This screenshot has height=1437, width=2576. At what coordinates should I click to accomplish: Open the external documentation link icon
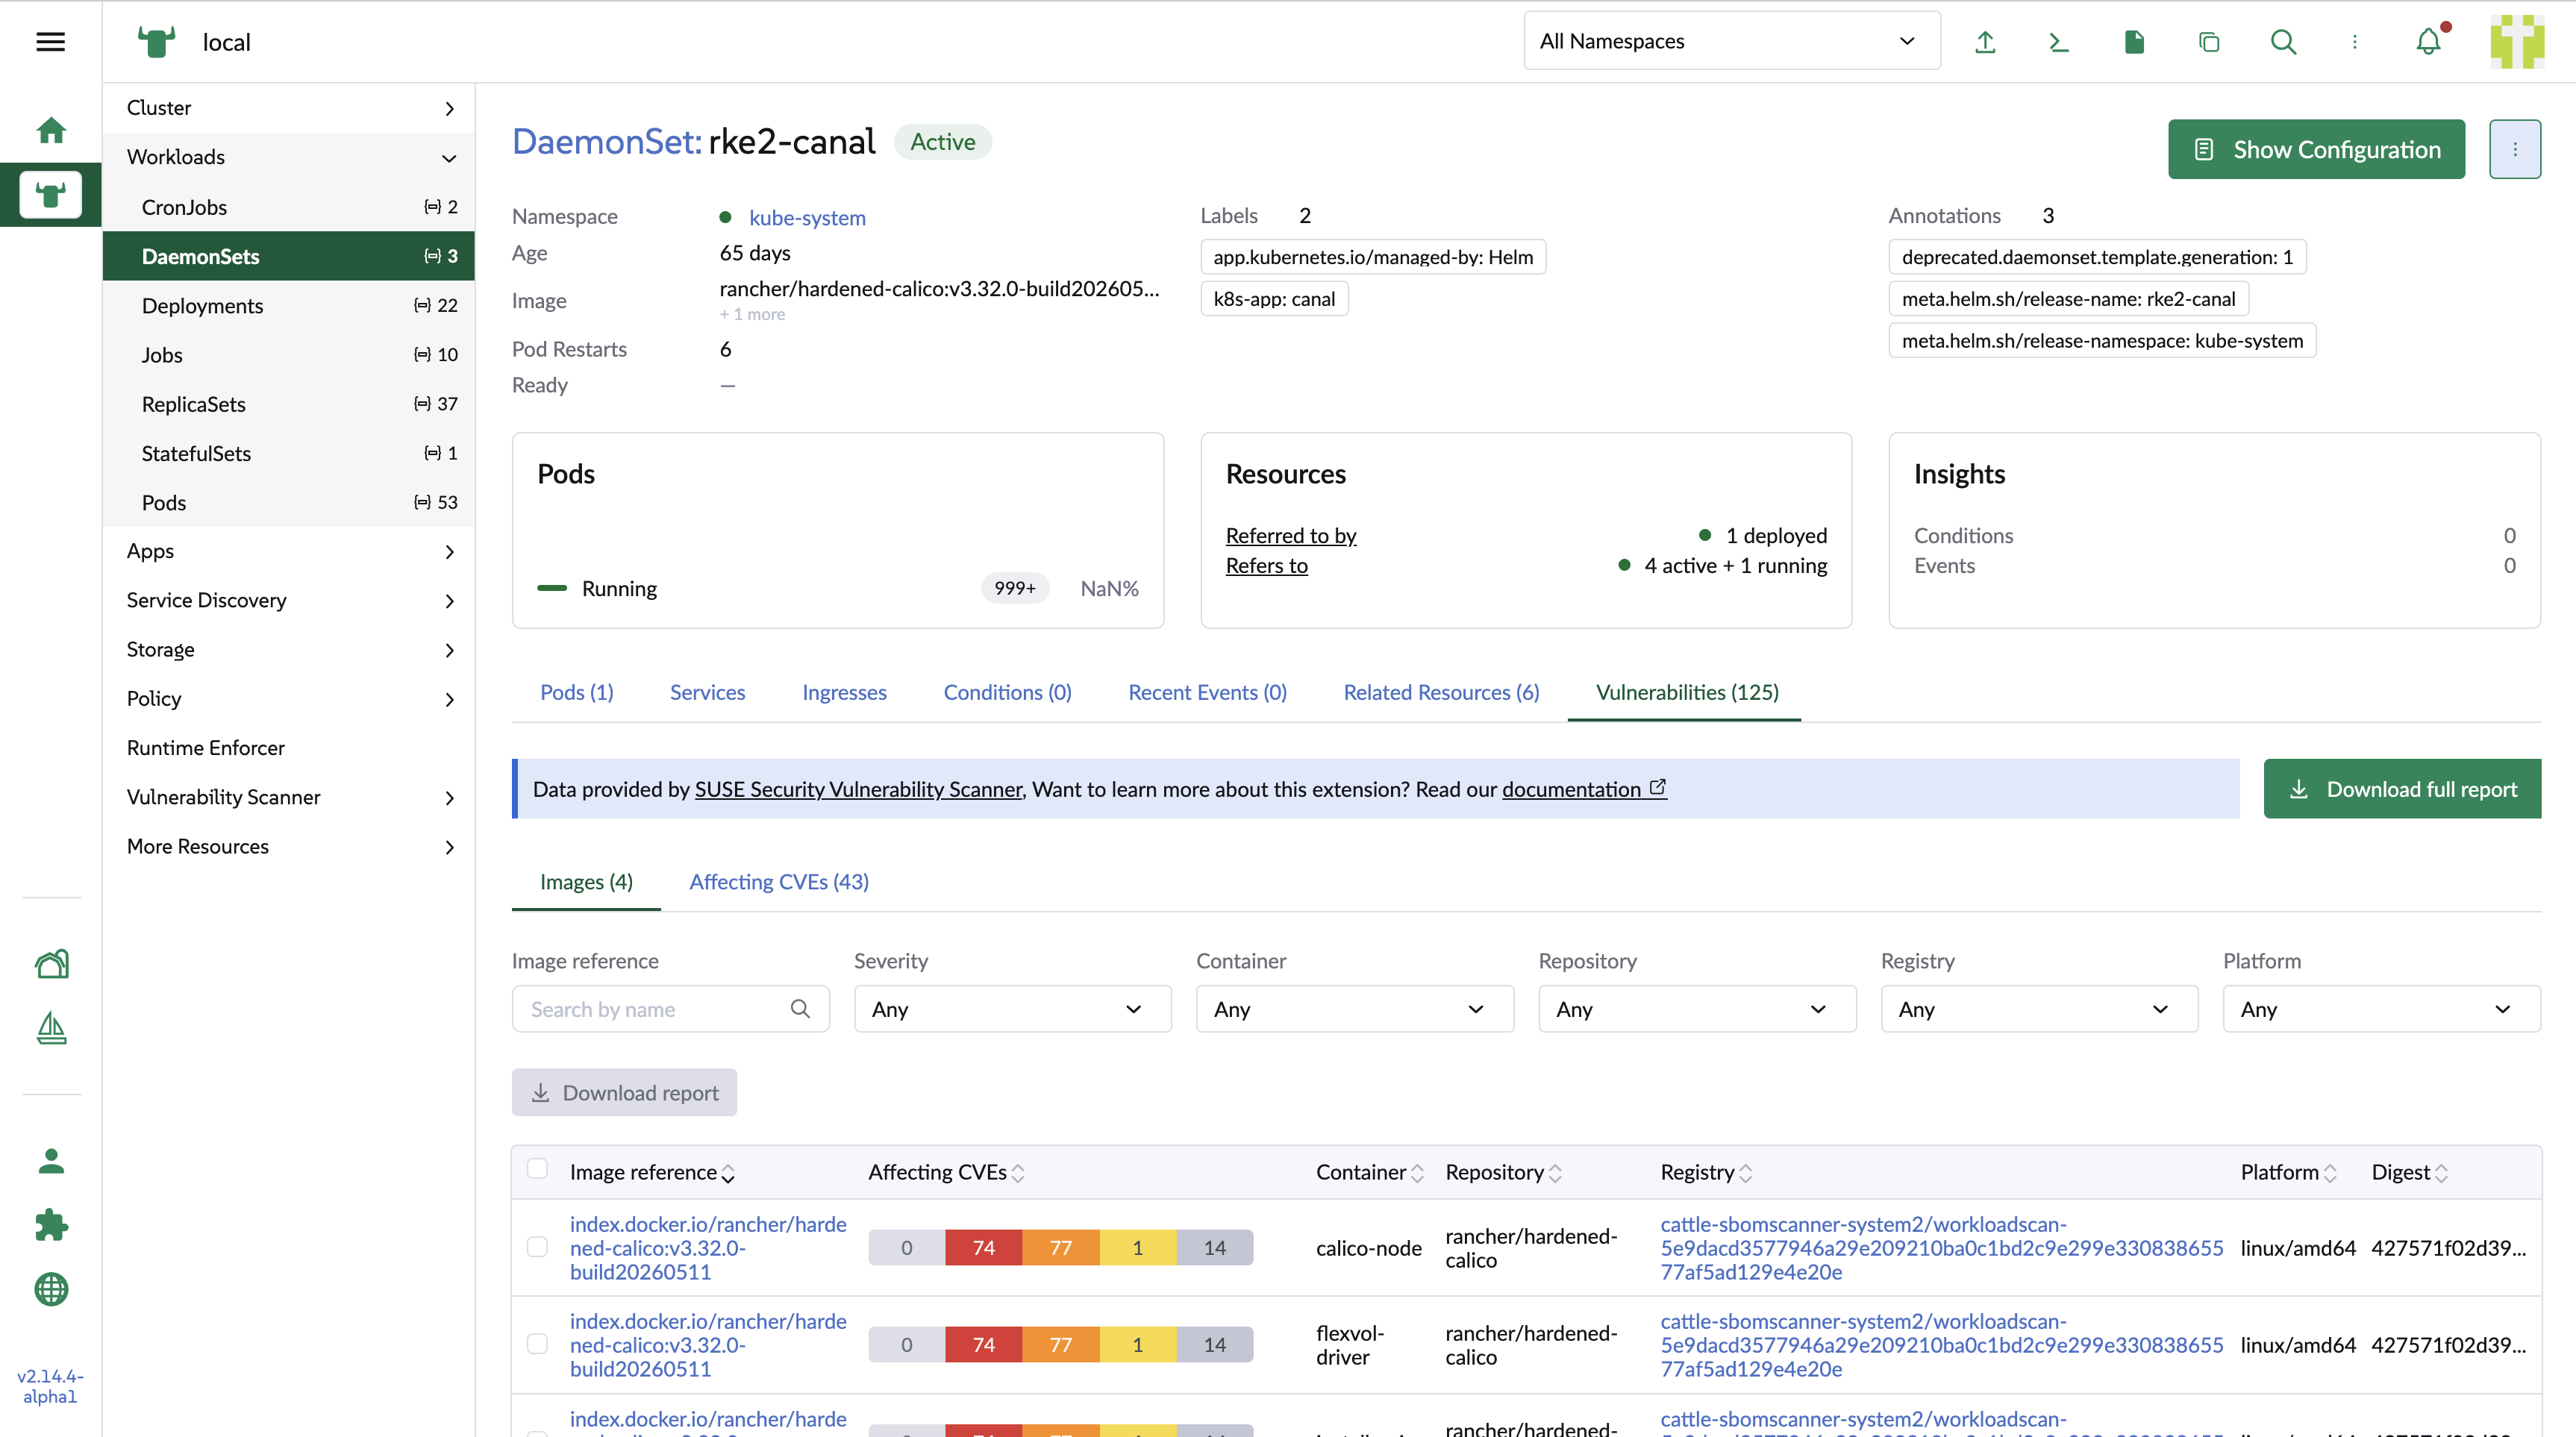pyautogui.click(x=1658, y=788)
